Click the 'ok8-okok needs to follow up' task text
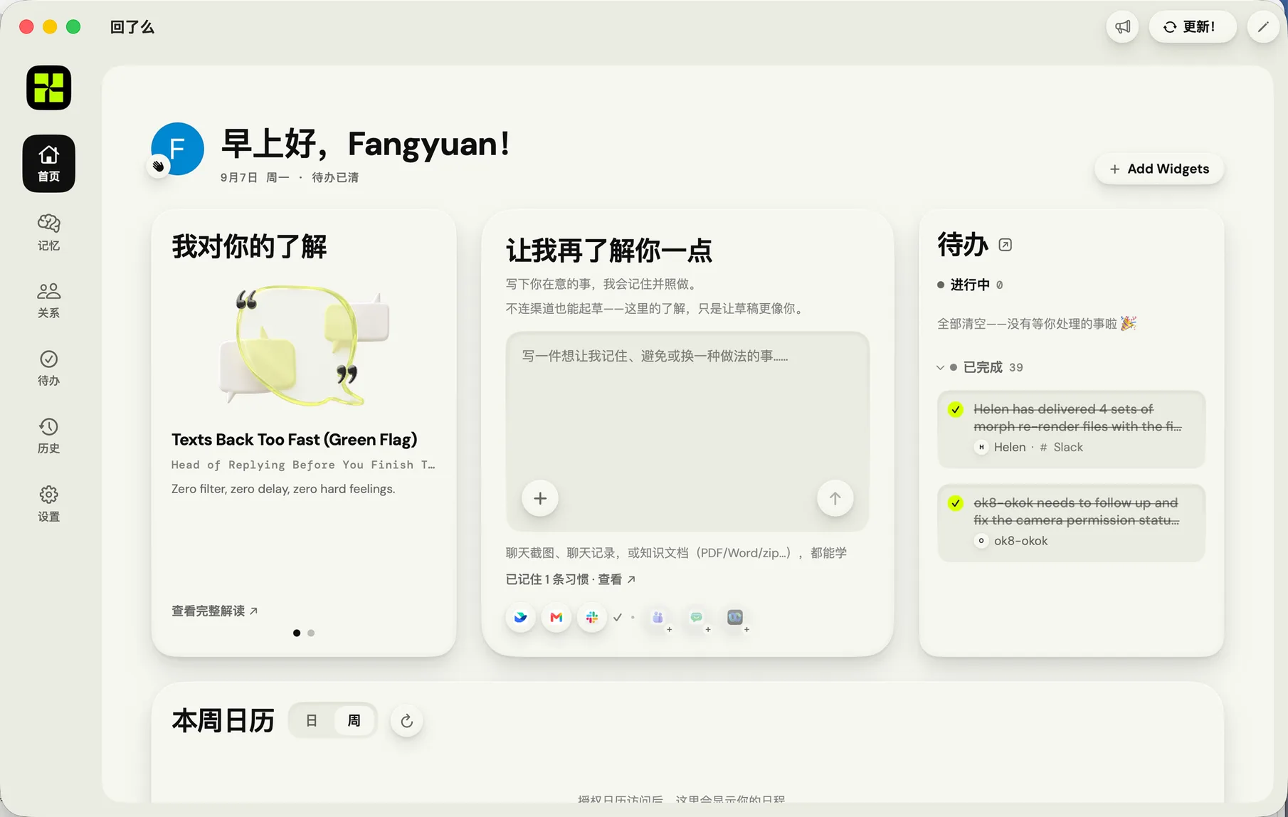 click(1076, 512)
